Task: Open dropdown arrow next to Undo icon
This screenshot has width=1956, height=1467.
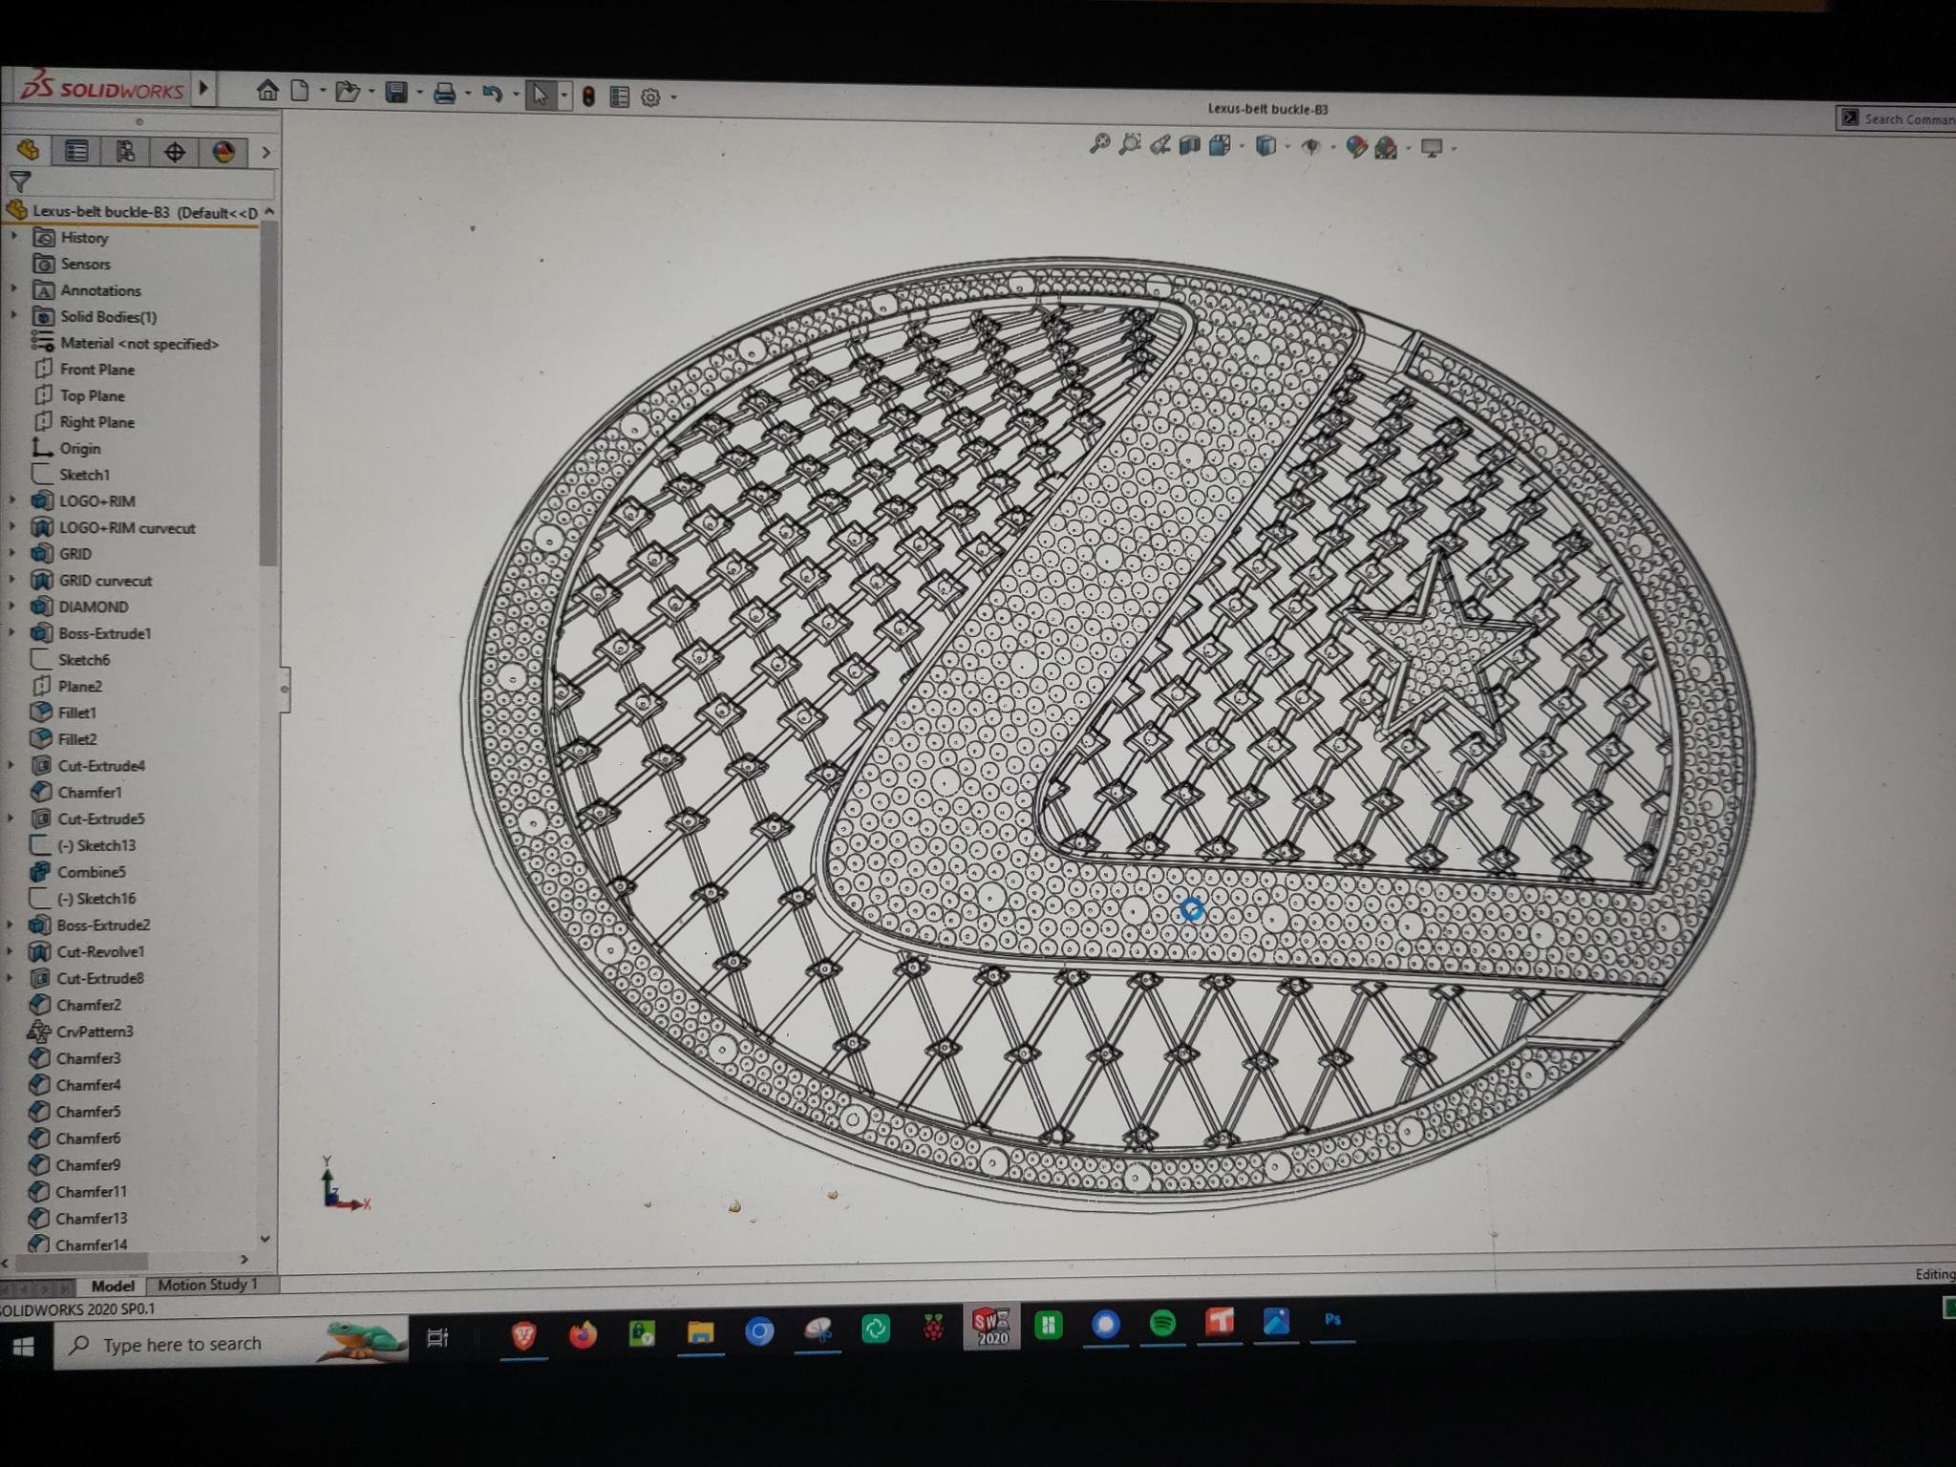Action: coord(516,95)
